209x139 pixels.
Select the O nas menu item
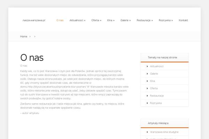[60, 21]
